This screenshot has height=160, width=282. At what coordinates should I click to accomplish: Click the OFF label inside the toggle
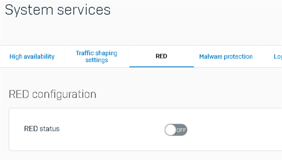(181, 130)
